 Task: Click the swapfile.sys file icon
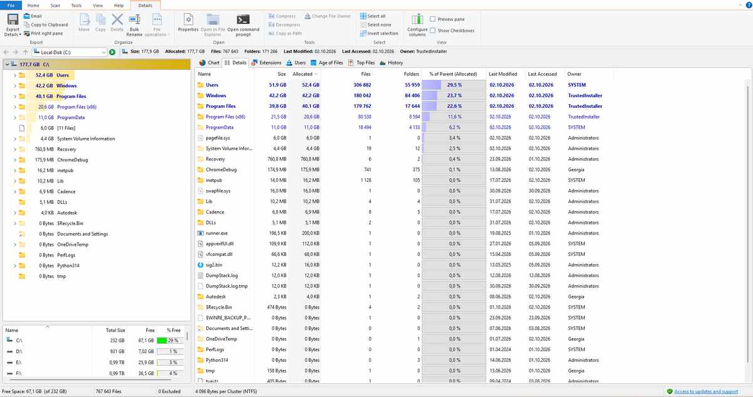(200, 191)
